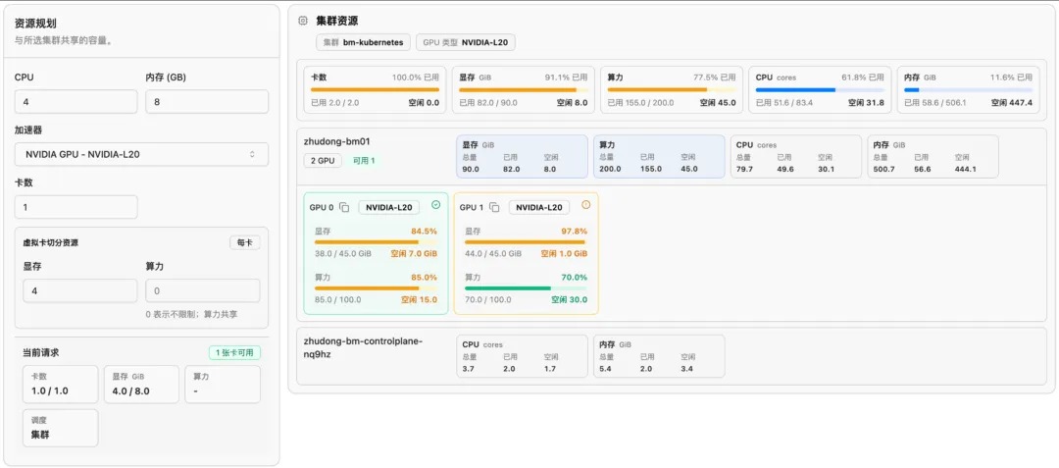The width and height of the screenshot is (1059, 468).
Task: Click the 空闲 15.0 text on GPU 0
Action: [x=419, y=300]
